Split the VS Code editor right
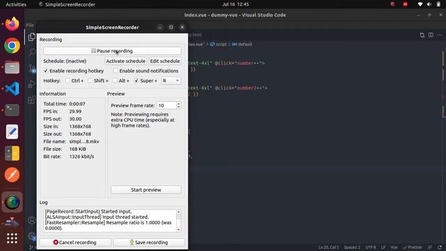The height and width of the screenshot is (251, 446). [431, 35]
